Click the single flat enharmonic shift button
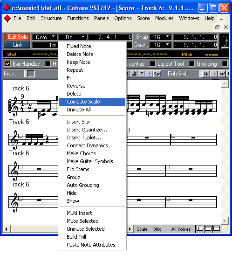The width and height of the screenshot is (232, 255). [x=214, y=74]
